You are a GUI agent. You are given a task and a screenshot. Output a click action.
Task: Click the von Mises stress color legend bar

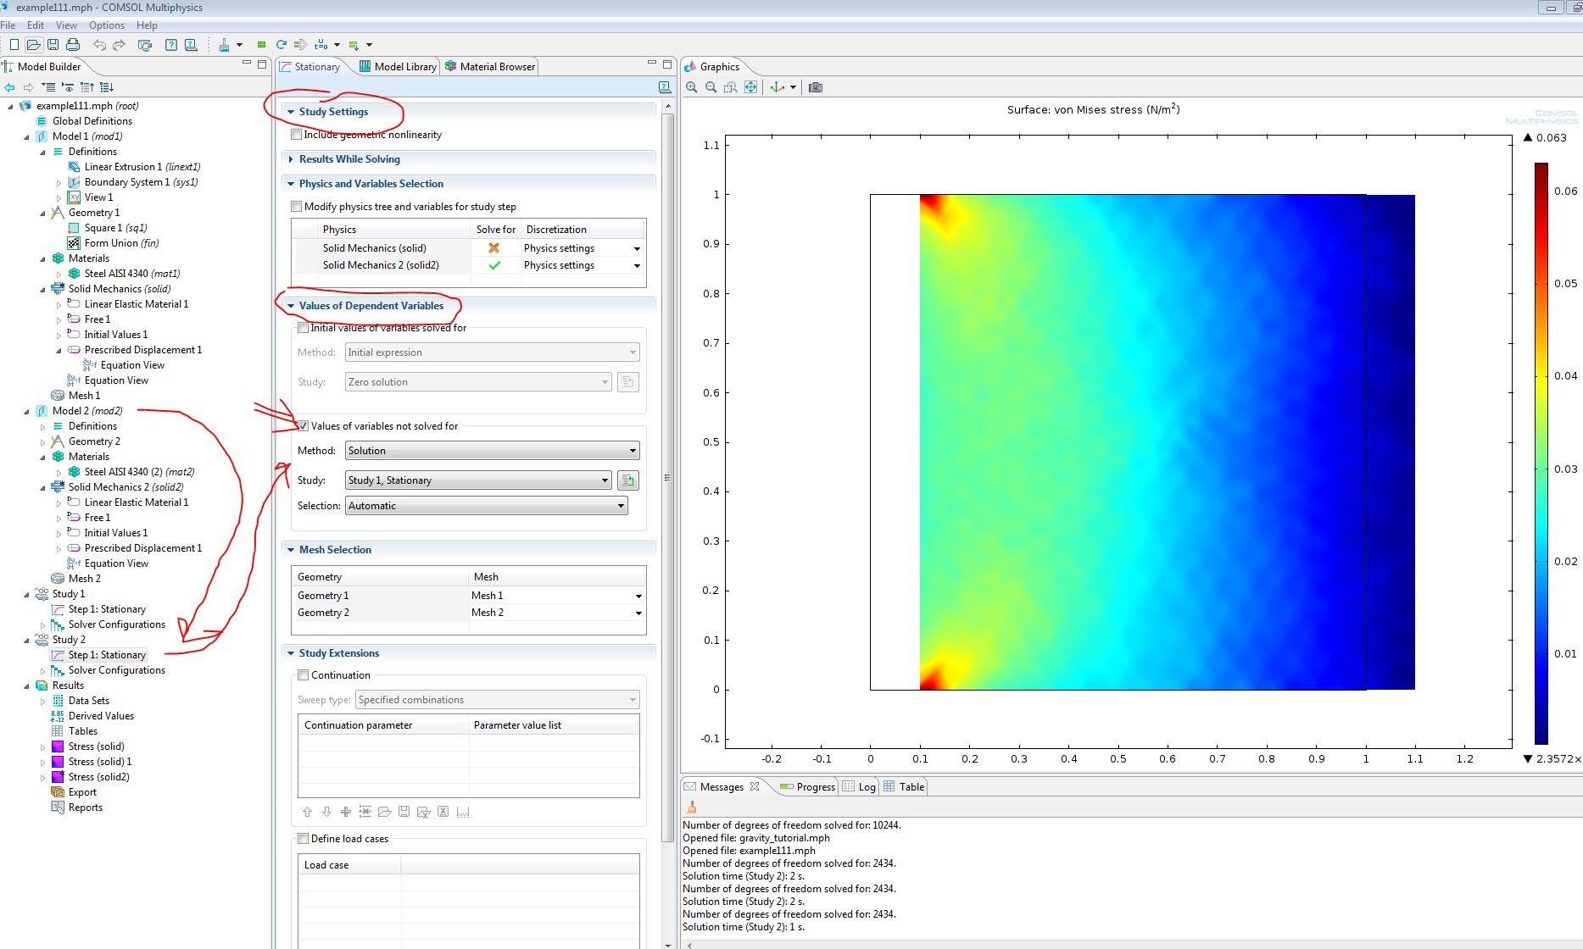[x=1541, y=453]
